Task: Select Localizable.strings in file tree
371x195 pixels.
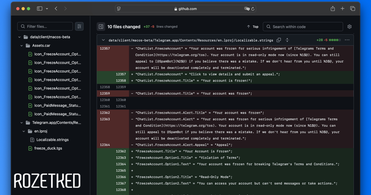Action: click(52, 140)
